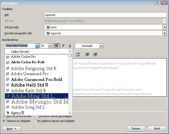Screen dimensions: 169x134
Task: Click TrueType icon beside Agency FB
Action: 8,113
